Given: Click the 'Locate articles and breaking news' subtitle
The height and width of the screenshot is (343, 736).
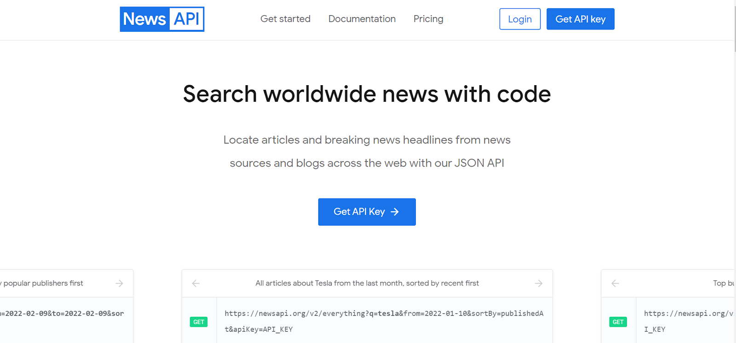Looking at the screenshot, I should point(367,151).
